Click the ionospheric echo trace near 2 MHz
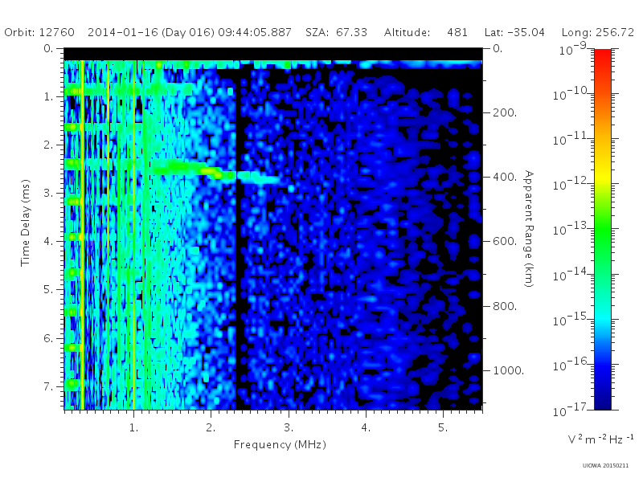The width and height of the screenshot is (643, 482). coord(215,171)
